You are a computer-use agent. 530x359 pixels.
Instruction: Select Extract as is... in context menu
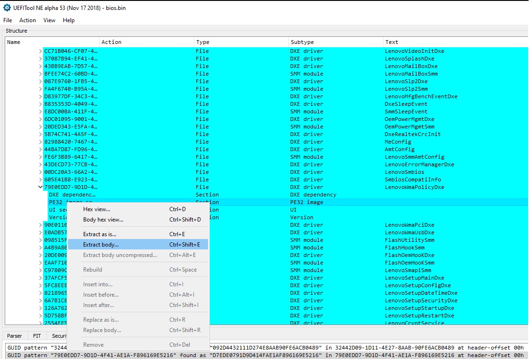(138, 234)
